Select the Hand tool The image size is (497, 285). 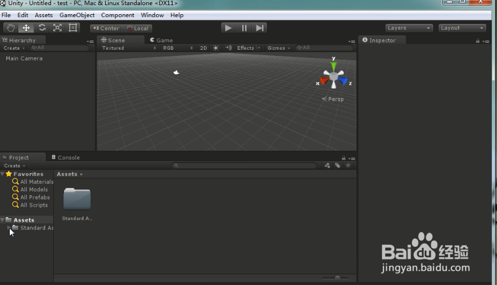click(11, 28)
